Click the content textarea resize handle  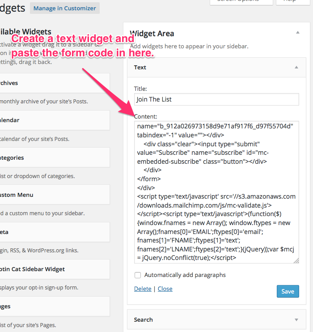(296, 260)
